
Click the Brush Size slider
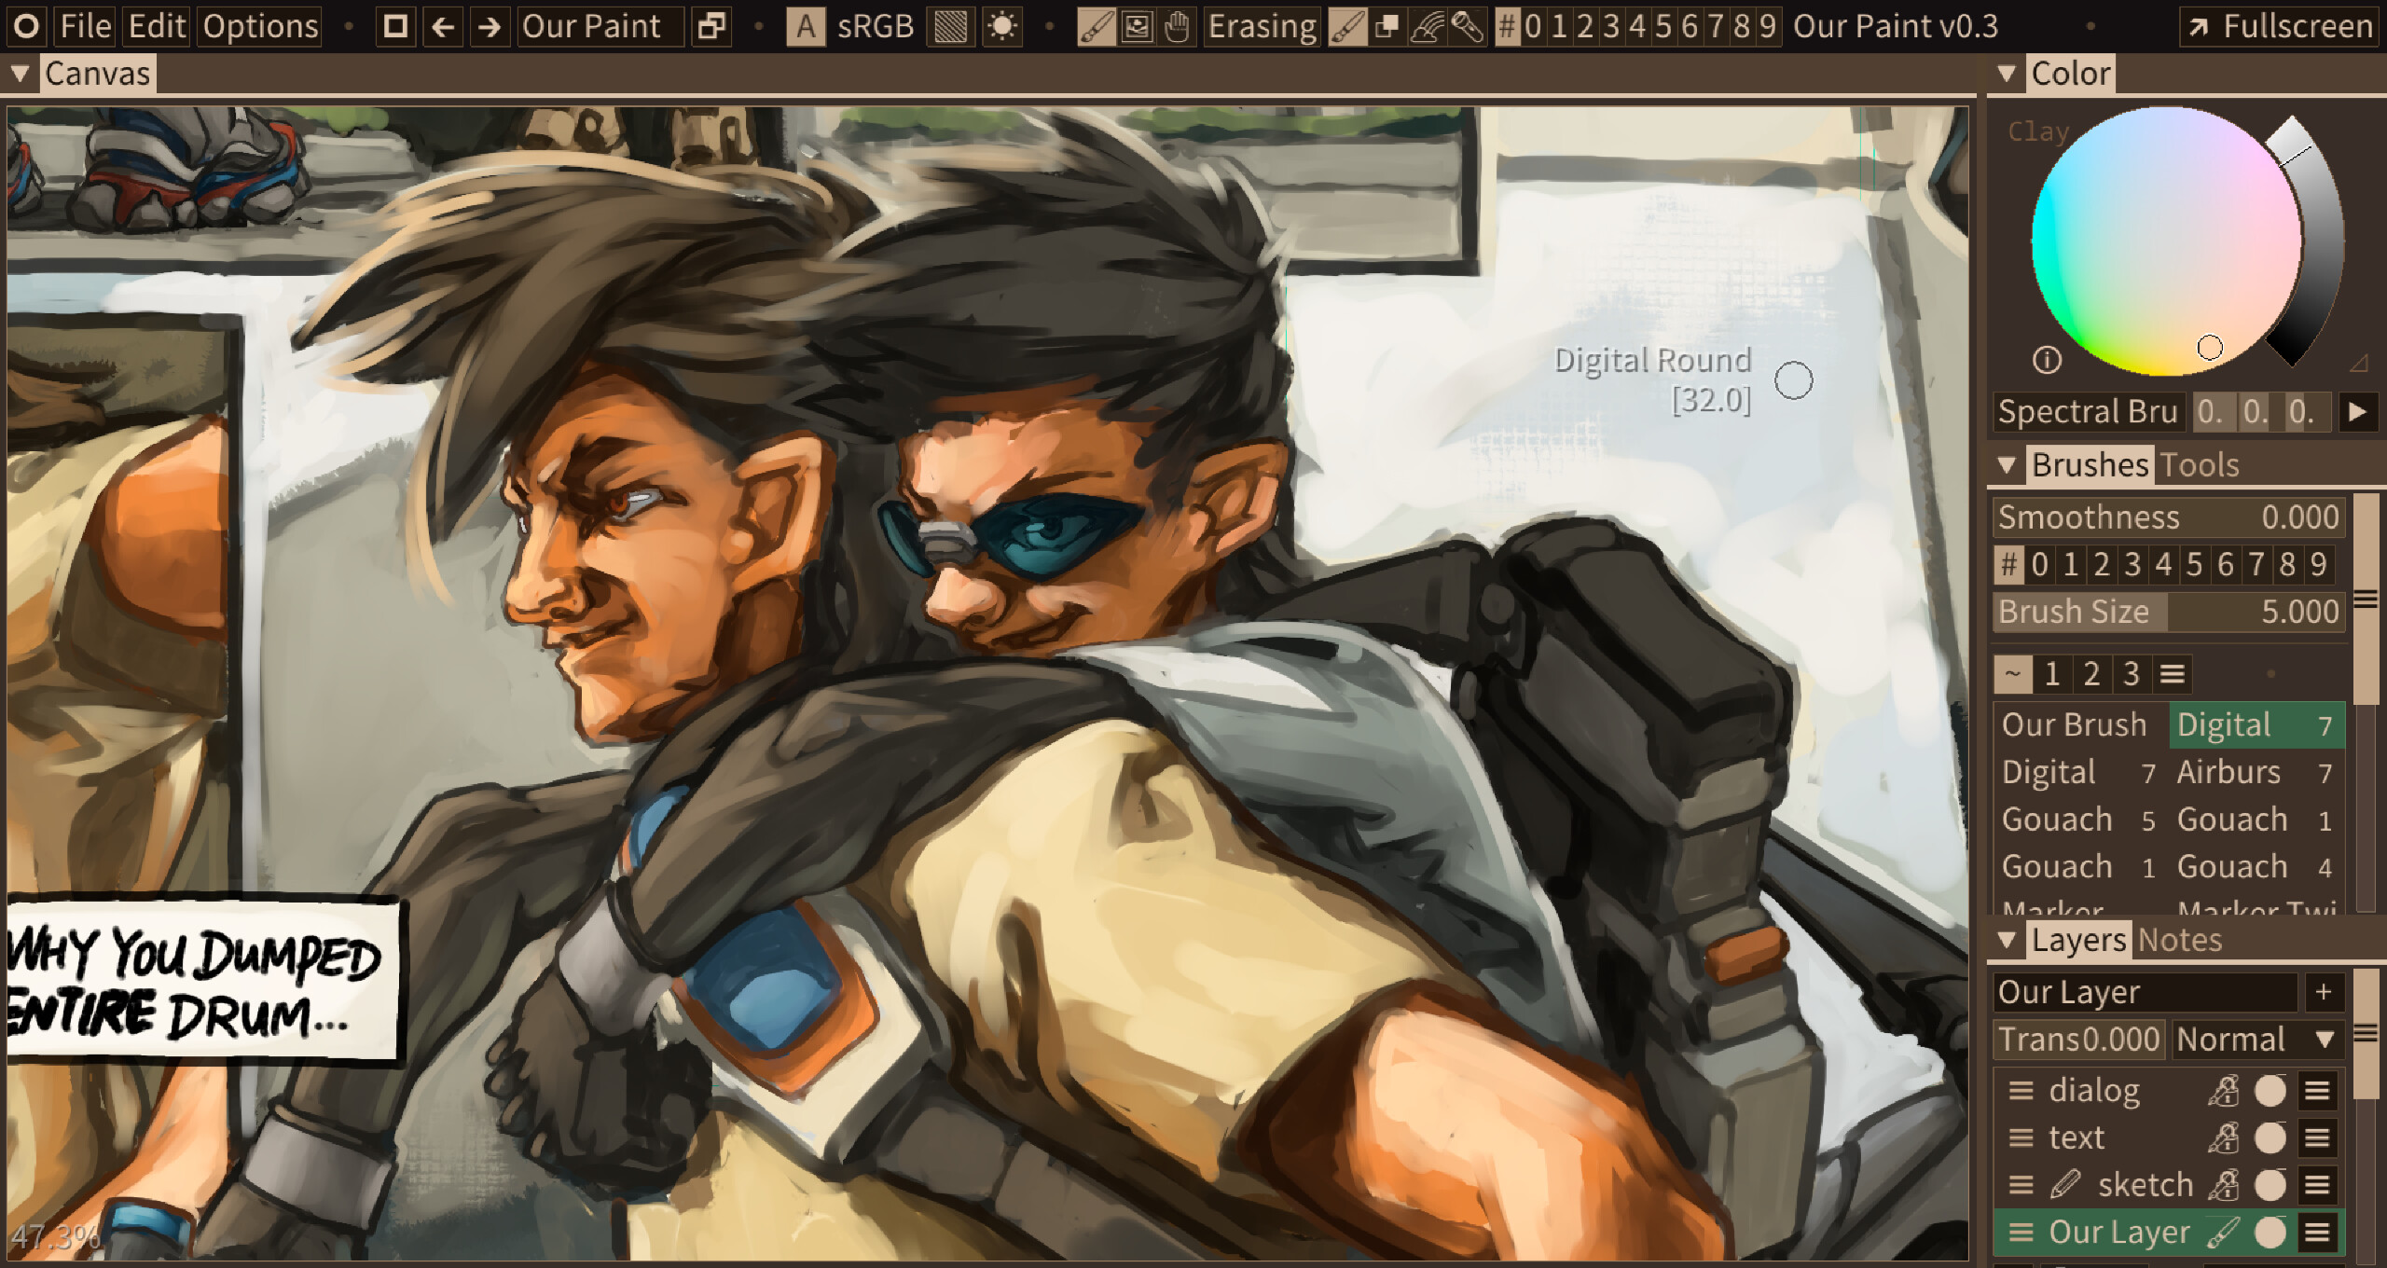pyautogui.click(x=2168, y=612)
